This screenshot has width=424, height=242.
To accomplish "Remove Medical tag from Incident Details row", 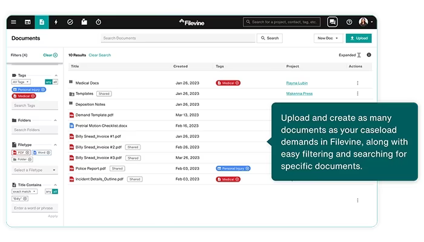I will pyautogui.click(x=237, y=179).
